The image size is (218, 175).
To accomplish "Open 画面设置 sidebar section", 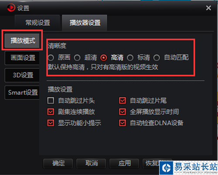I will tap(22, 58).
